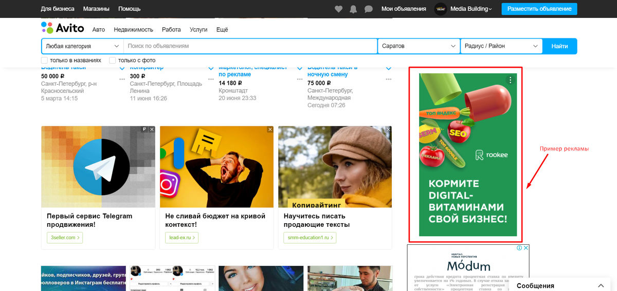Click the Media Building profile avatar
The height and width of the screenshot is (291, 617).
click(440, 9)
